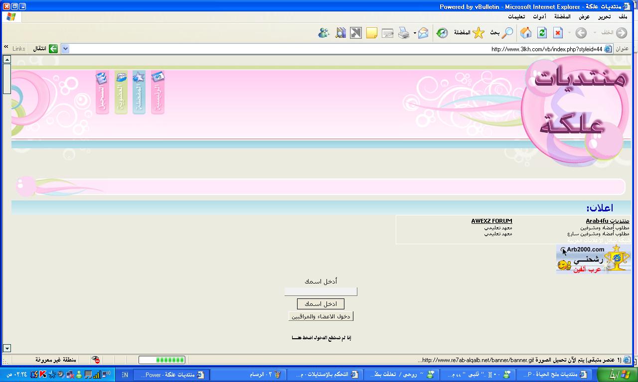638x382 pixels.
Task: Open the ملف menu
Action: 623,16
